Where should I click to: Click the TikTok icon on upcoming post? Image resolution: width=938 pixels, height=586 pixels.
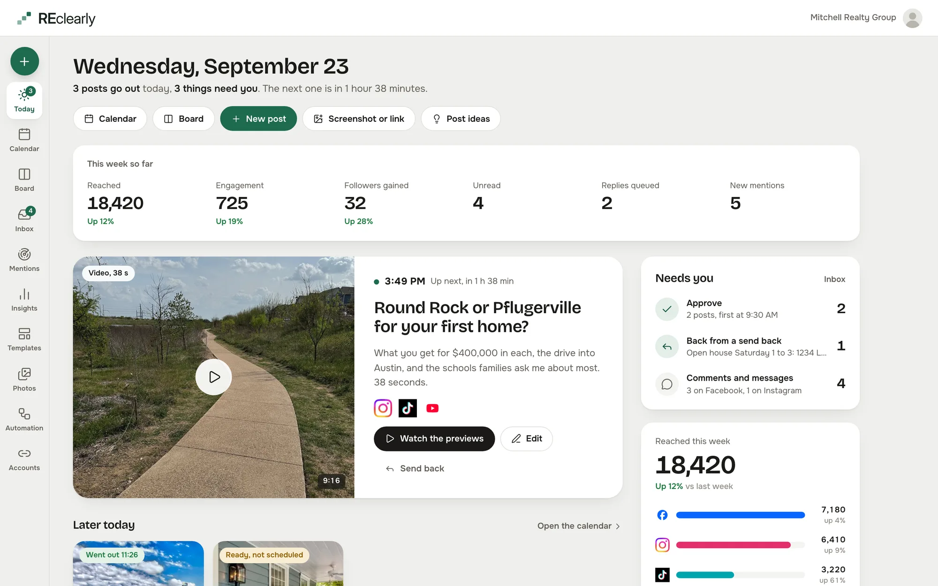pyautogui.click(x=408, y=408)
